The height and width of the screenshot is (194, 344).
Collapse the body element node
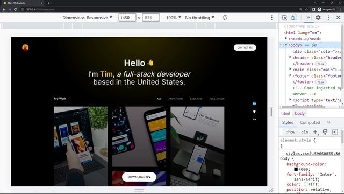coord(286,45)
